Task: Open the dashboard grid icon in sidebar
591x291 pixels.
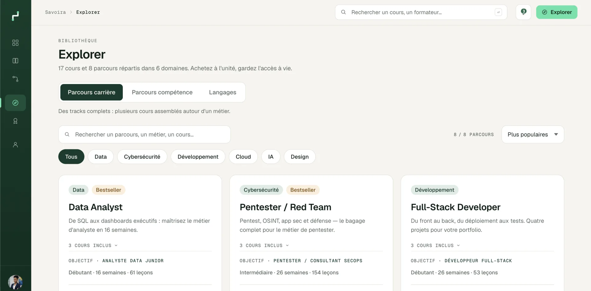Action: coord(15,43)
